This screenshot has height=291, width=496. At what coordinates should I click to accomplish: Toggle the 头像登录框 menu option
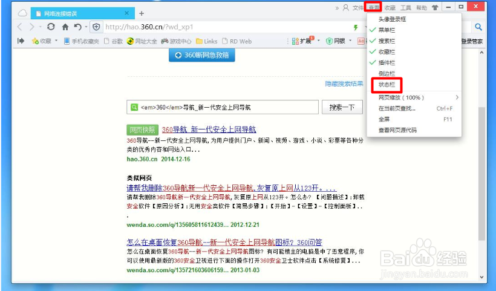click(414, 19)
